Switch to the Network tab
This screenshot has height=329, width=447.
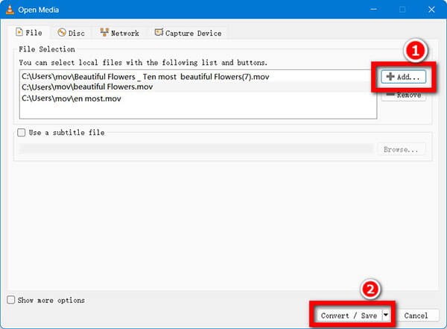pos(120,33)
